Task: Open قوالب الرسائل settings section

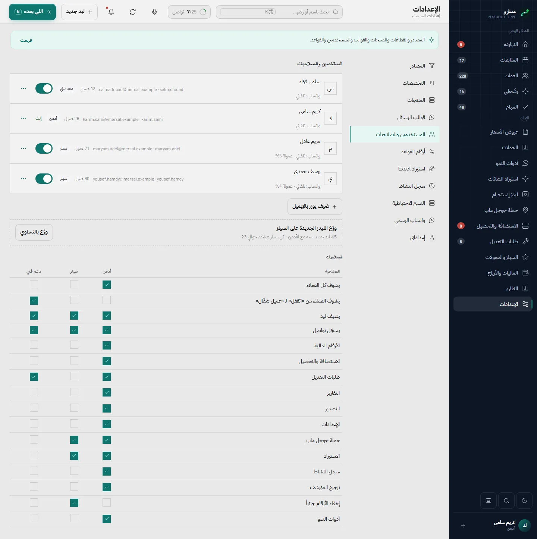Action: point(395,117)
